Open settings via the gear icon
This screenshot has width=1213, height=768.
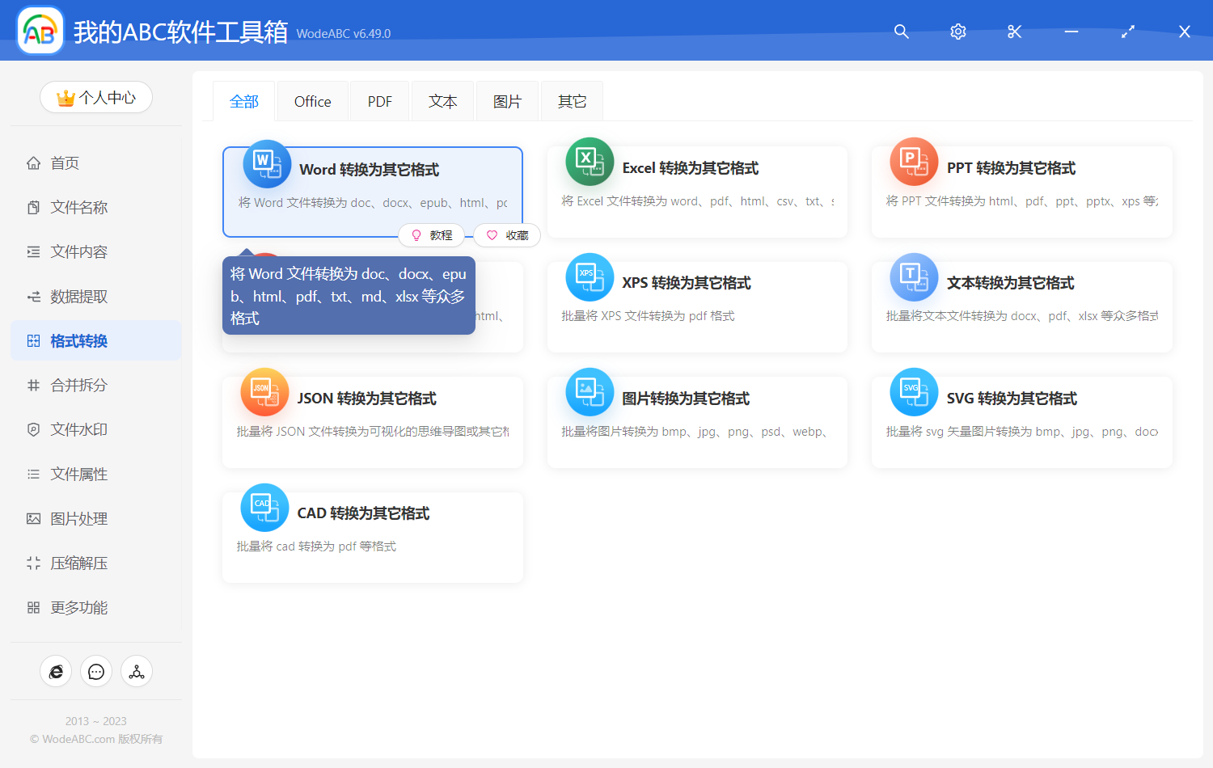(x=958, y=32)
